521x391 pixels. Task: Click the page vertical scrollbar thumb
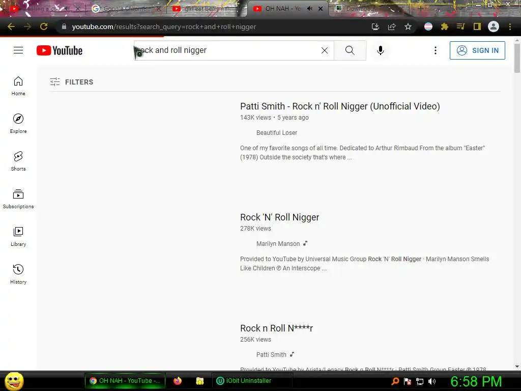coord(517,58)
